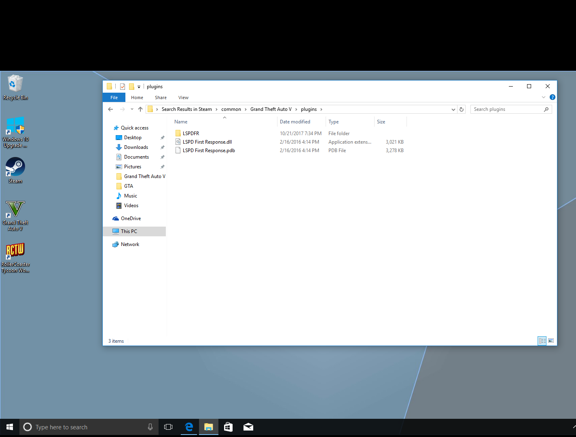Viewport: 576px width, 437px height.
Task: Select the LSPDFR folder icon
Action: (x=178, y=133)
